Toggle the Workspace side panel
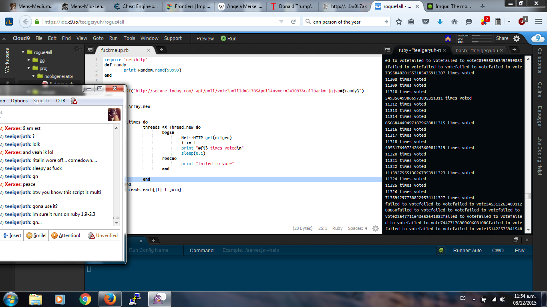547x307 pixels. coord(7,60)
